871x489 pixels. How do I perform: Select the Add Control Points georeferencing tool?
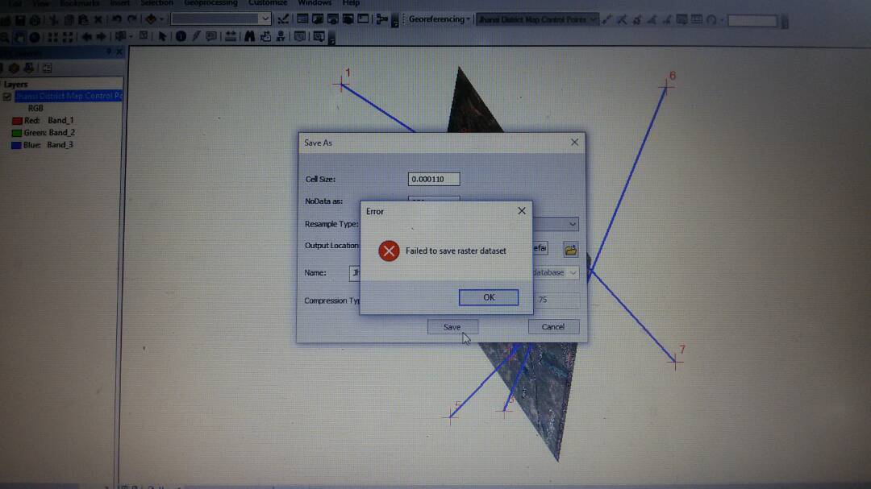point(606,19)
